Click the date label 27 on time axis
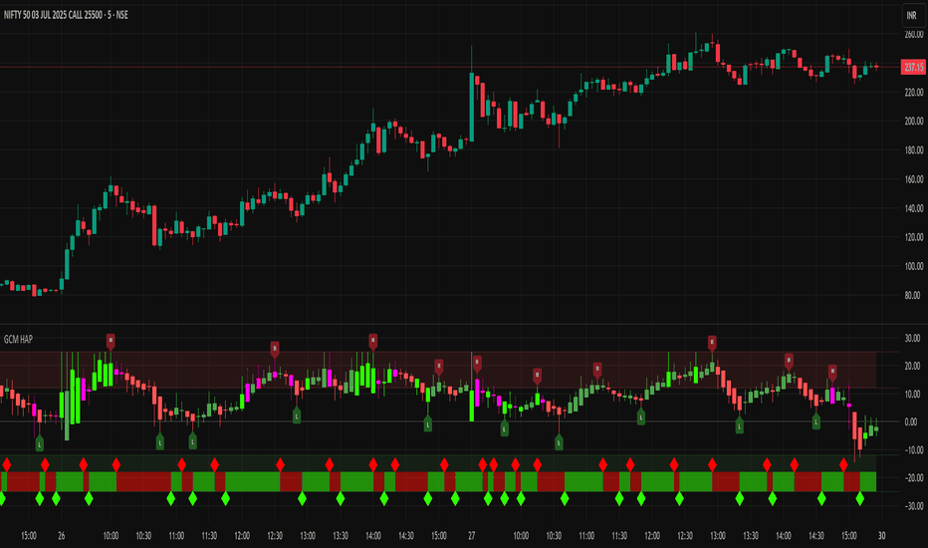Screen dimensions: 928x548 tap(472, 536)
